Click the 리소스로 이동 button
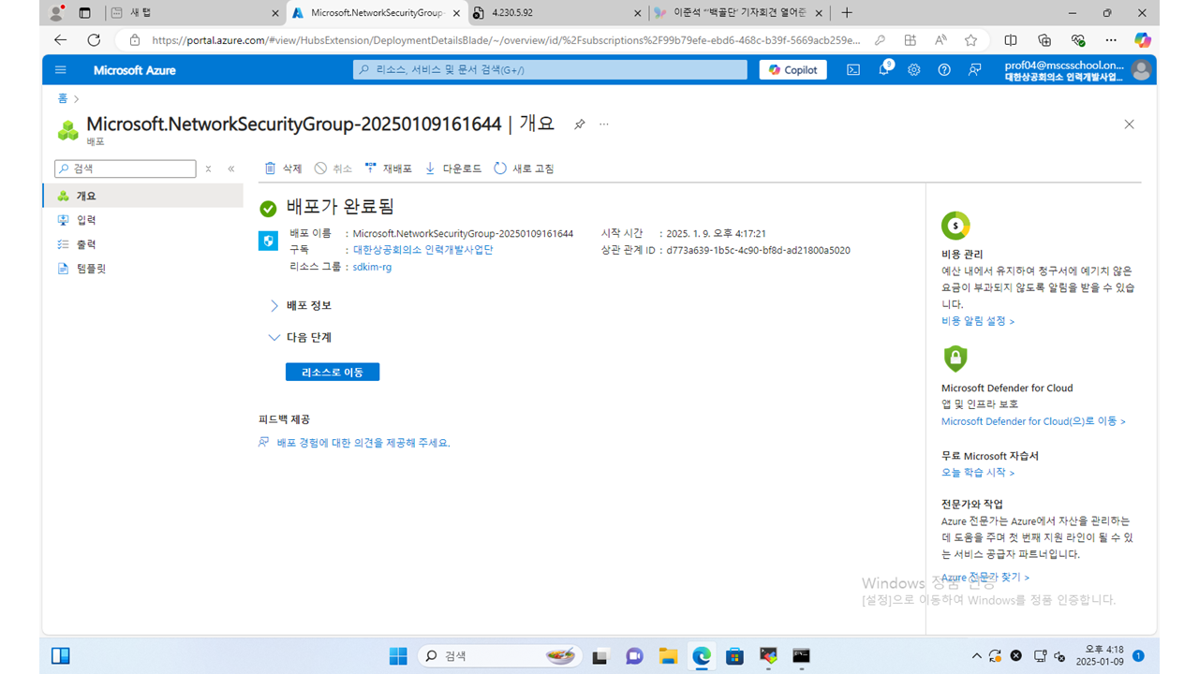This screenshot has height=674, width=1199. pos(333,372)
